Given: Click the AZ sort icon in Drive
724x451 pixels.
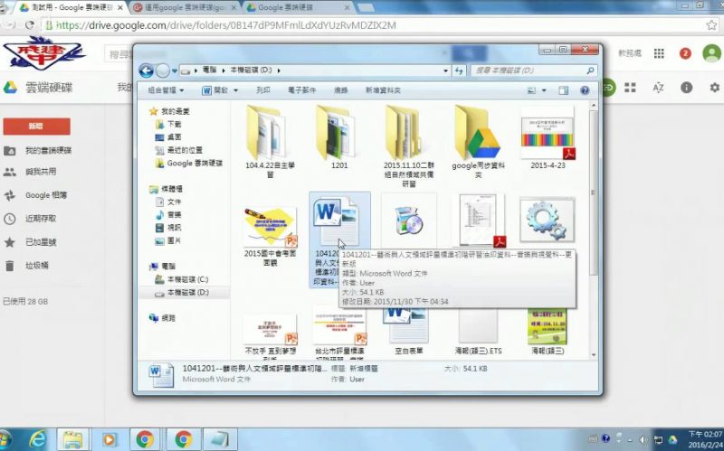Looking at the screenshot, I should click(x=658, y=87).
